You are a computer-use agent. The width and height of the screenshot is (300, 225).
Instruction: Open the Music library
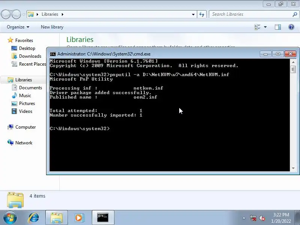click(25, 96)
